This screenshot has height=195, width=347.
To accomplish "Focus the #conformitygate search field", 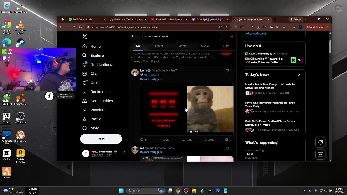I will (182, 36).
